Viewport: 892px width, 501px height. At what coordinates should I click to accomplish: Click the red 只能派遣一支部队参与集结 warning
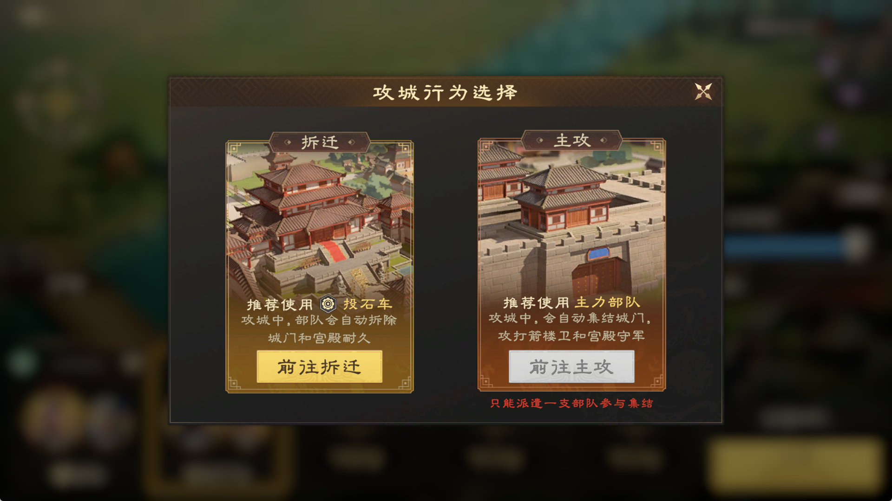pyautogui.click(x=571, y=403)
